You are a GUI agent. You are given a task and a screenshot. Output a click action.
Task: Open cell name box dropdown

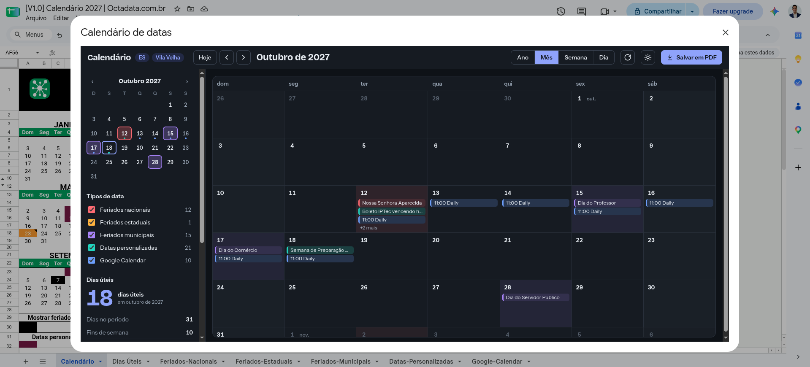tap(38, 53)
